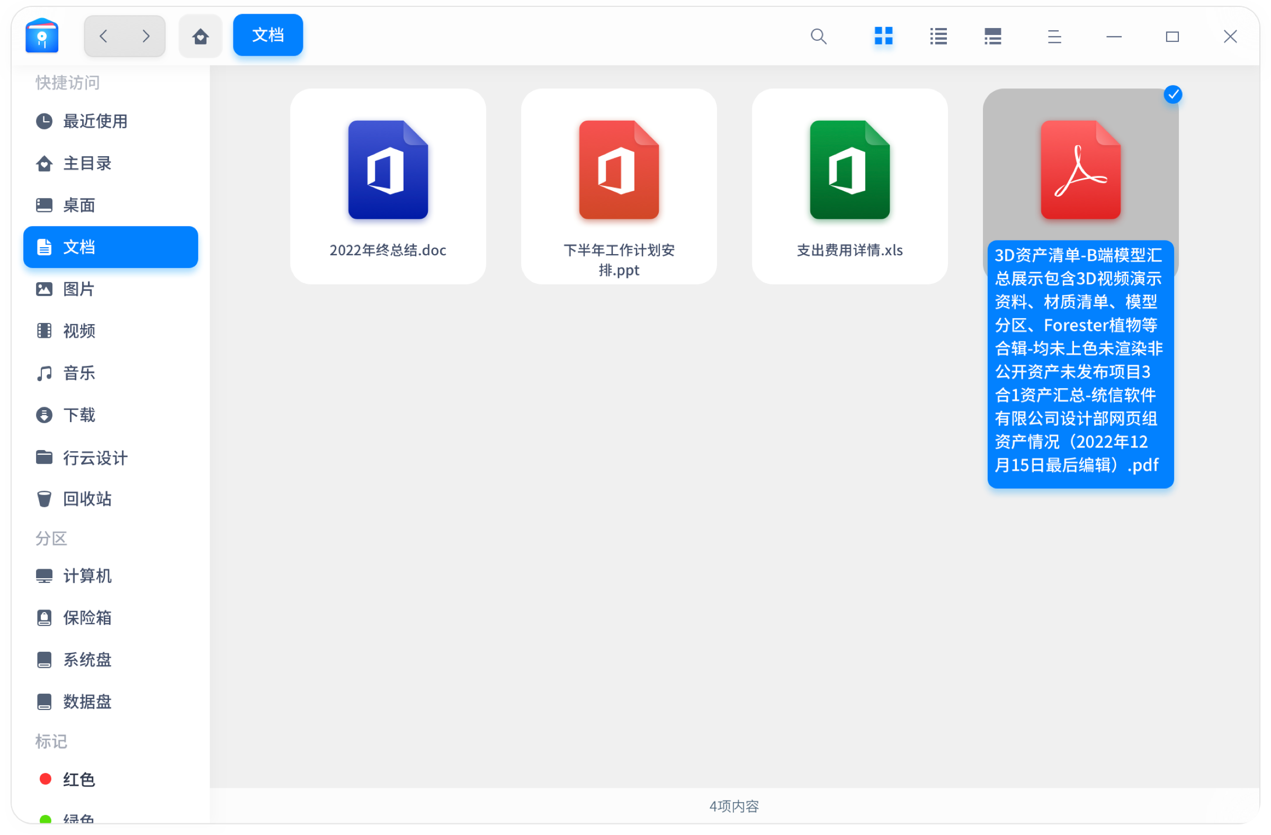Switch to list view mode
The height and width of the screenshot is (835, 1271).
(x=938, y=37)
